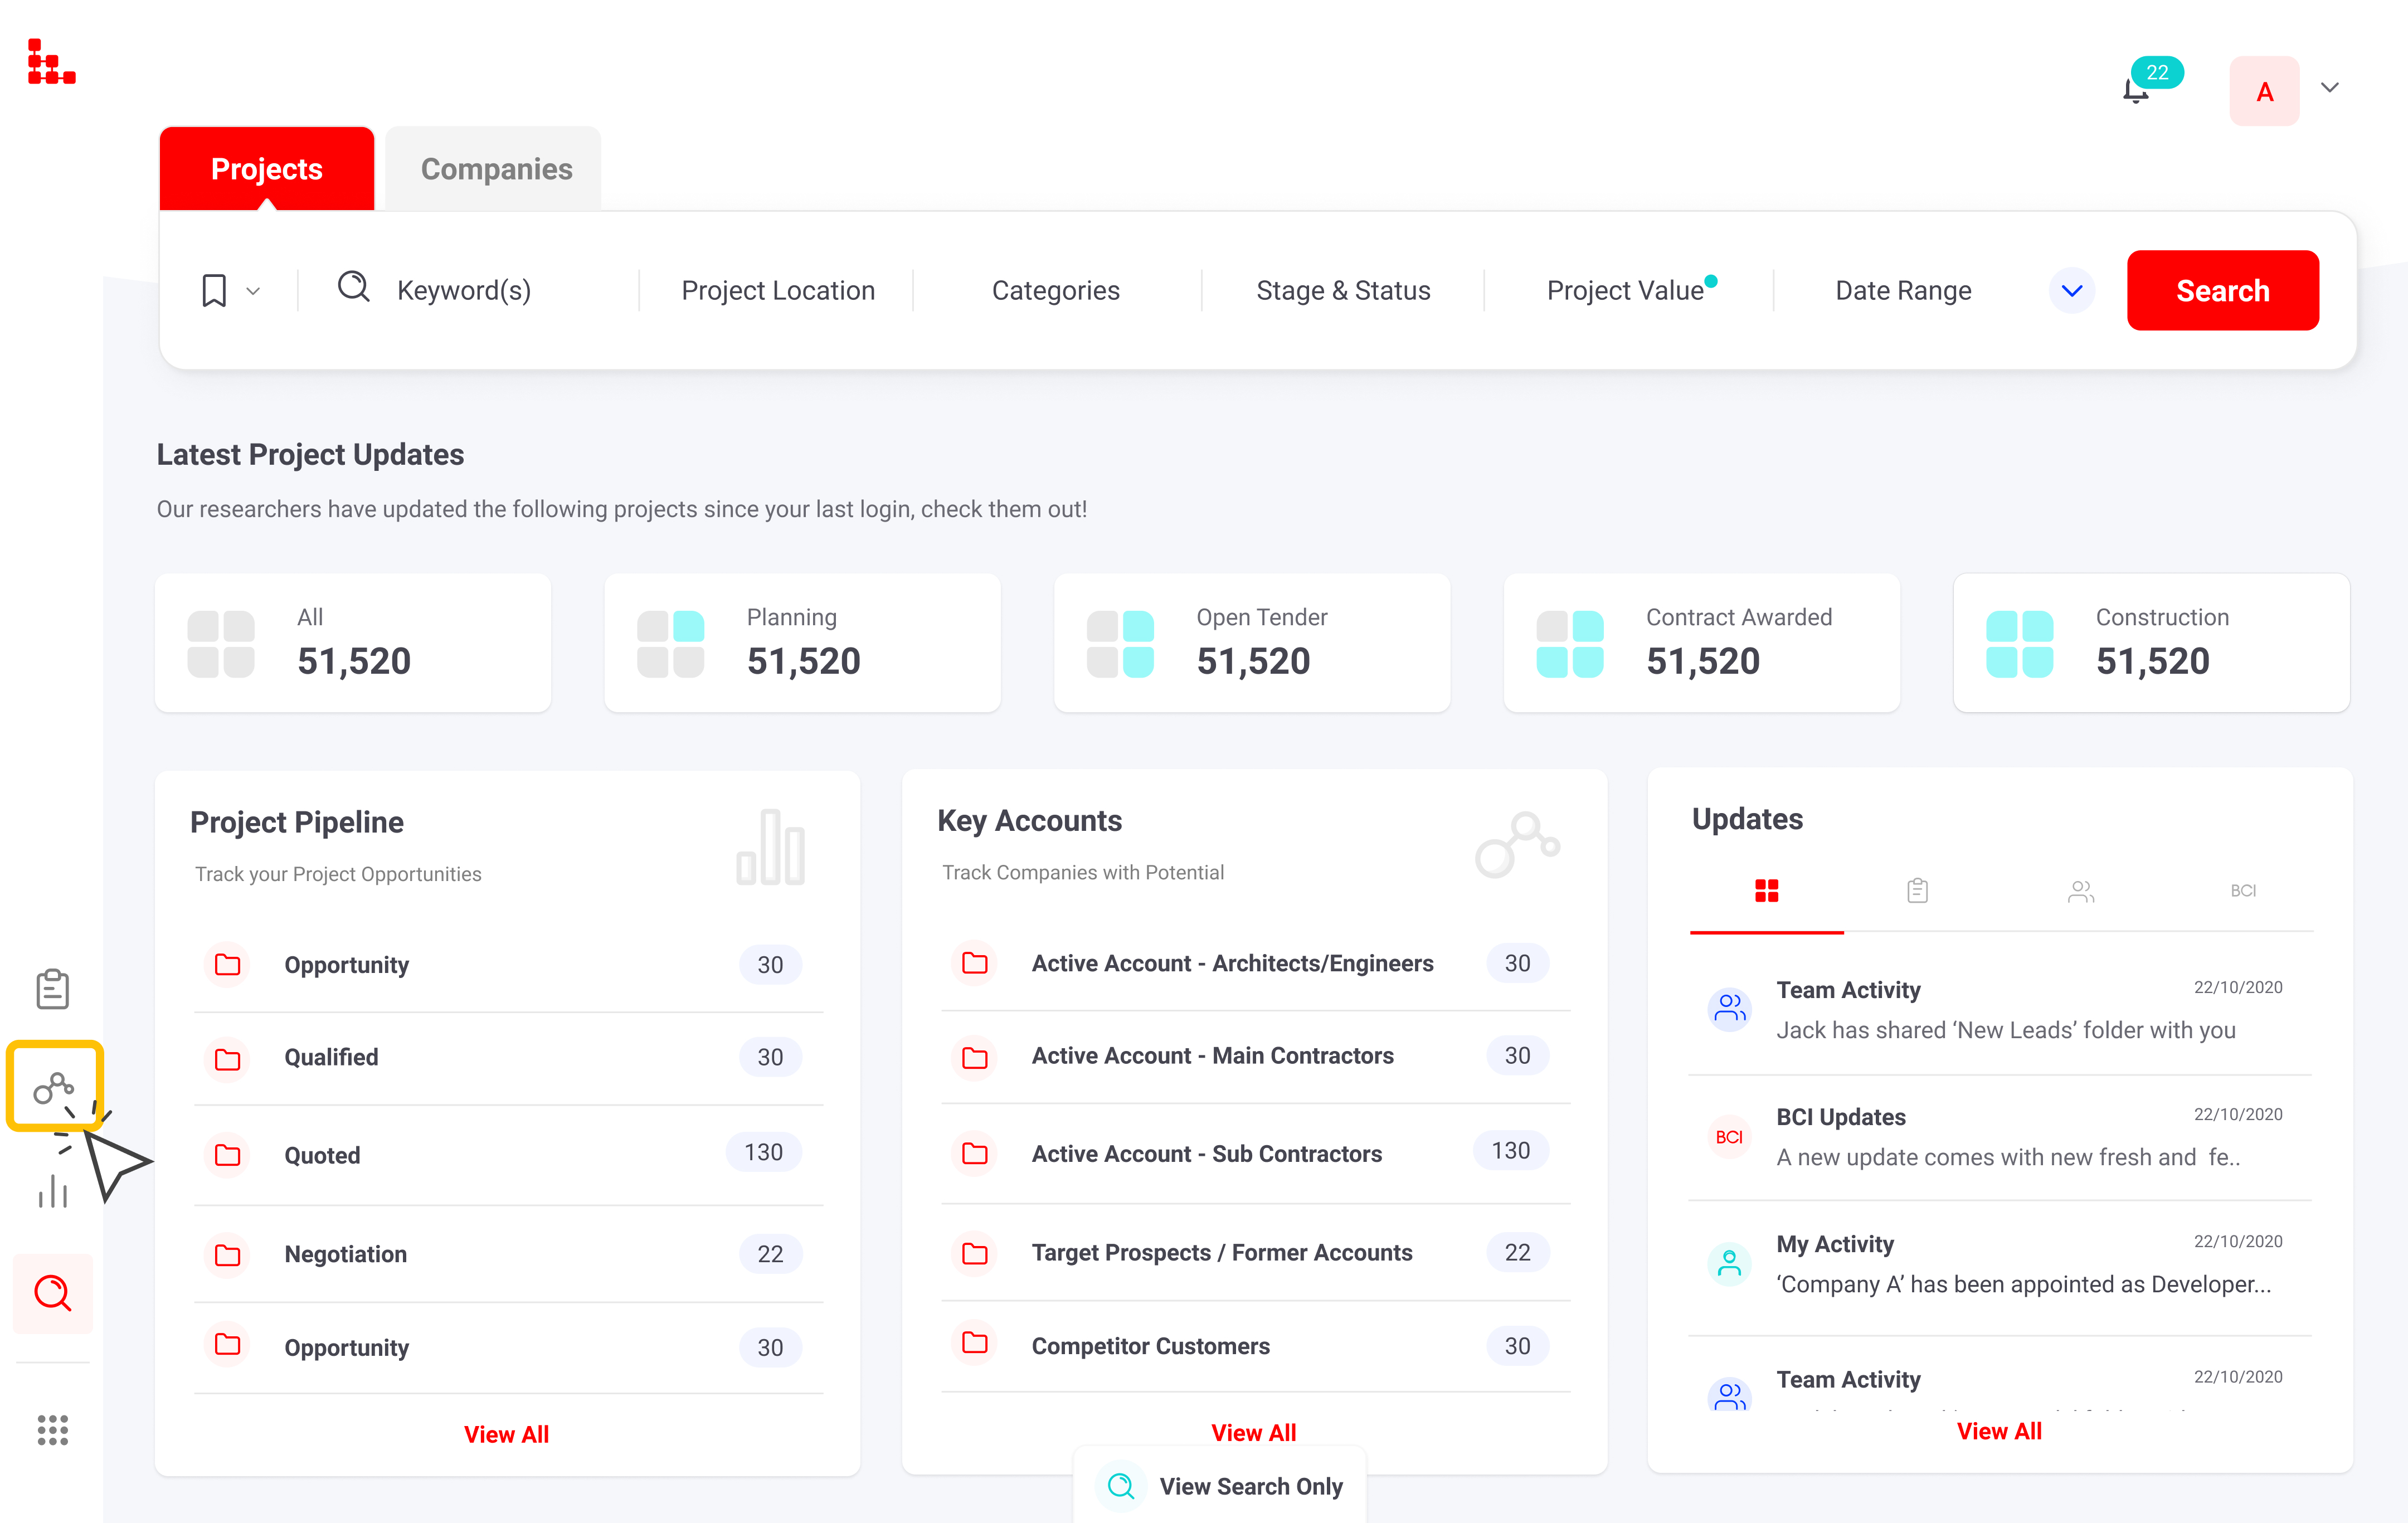Select the Open Tender updates card
Viewport: 2408px width, 1523px height.
(x=1251, y=642)
